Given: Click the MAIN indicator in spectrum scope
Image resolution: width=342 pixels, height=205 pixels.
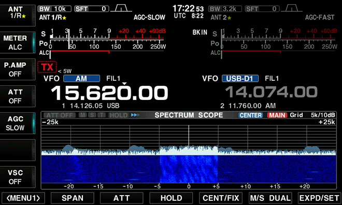Looking at the screenshot, I should (x=277, y=115).
